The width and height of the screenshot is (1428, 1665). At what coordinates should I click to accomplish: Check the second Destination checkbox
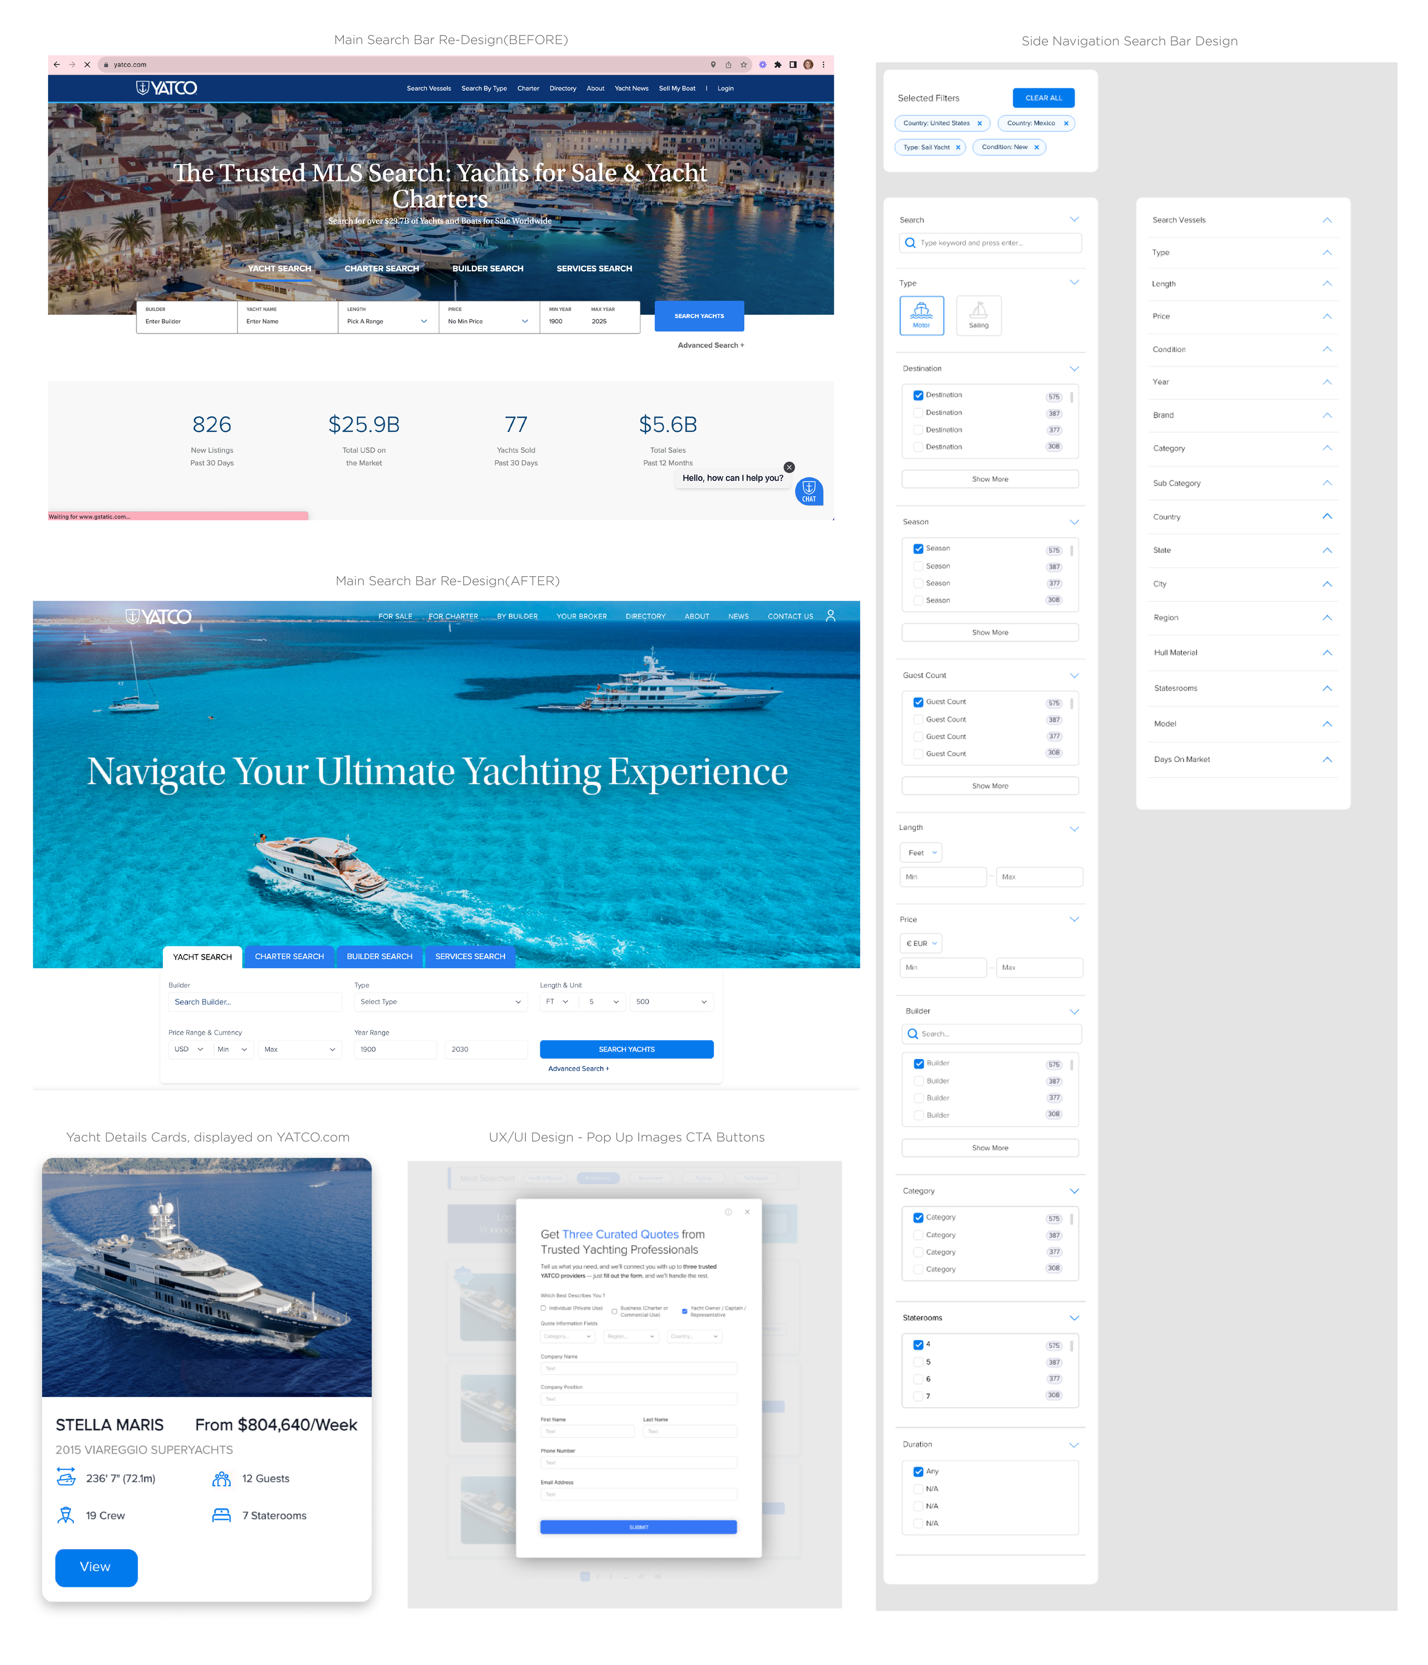(x=918, y=413)
